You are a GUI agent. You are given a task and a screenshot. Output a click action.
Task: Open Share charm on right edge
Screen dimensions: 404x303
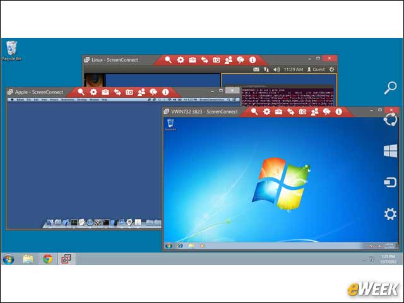point(390,119)
